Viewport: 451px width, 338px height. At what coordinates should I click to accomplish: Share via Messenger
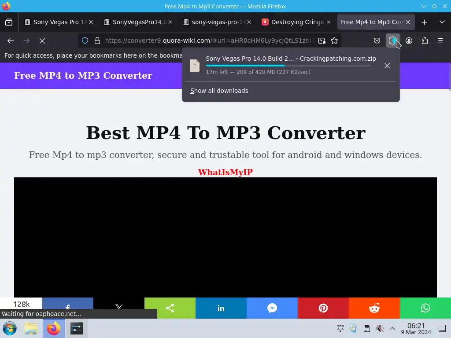coord(272,308)
